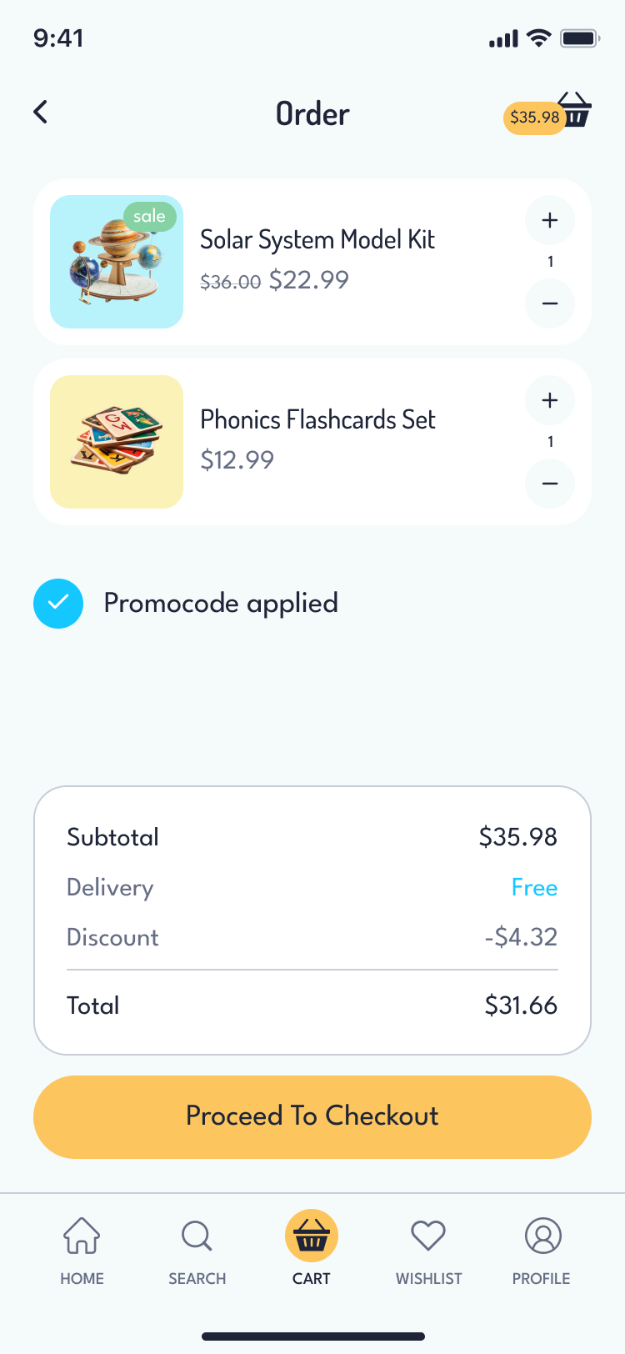Add one more Phonics Flashcards Set
This screenshot has width=625, height=1354.
point(550,401)
